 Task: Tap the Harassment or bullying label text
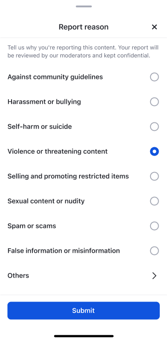(x=44, y=102)
